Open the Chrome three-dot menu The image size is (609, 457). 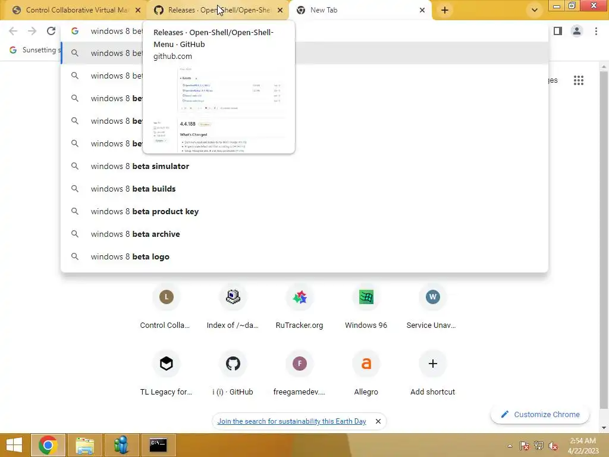596,31
